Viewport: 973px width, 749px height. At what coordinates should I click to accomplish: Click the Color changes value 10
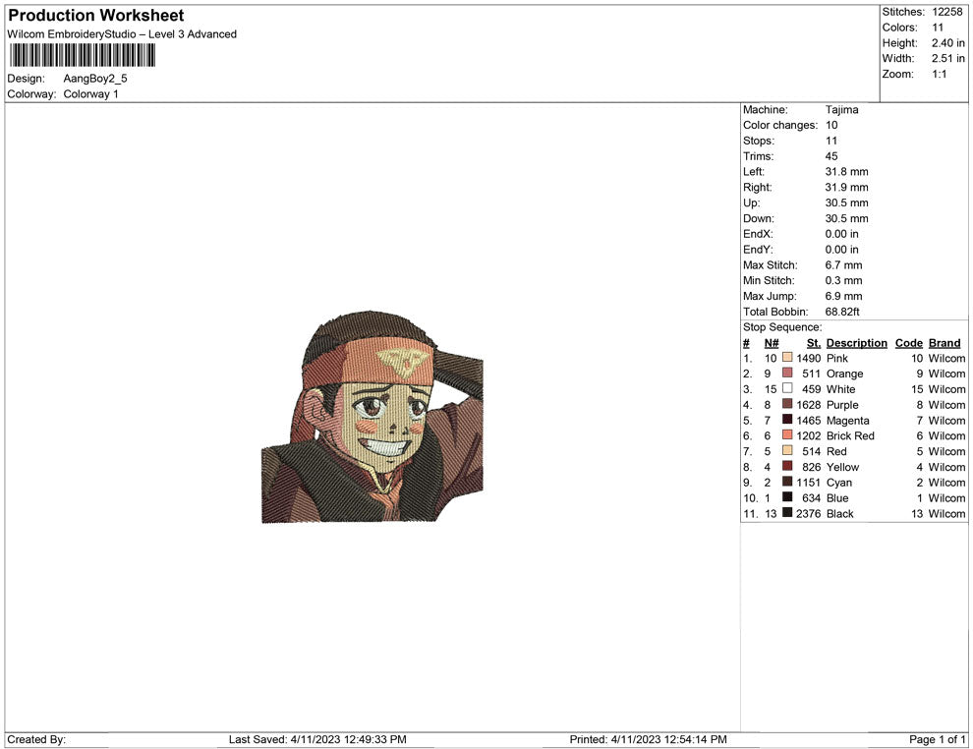tap(831, 125)
